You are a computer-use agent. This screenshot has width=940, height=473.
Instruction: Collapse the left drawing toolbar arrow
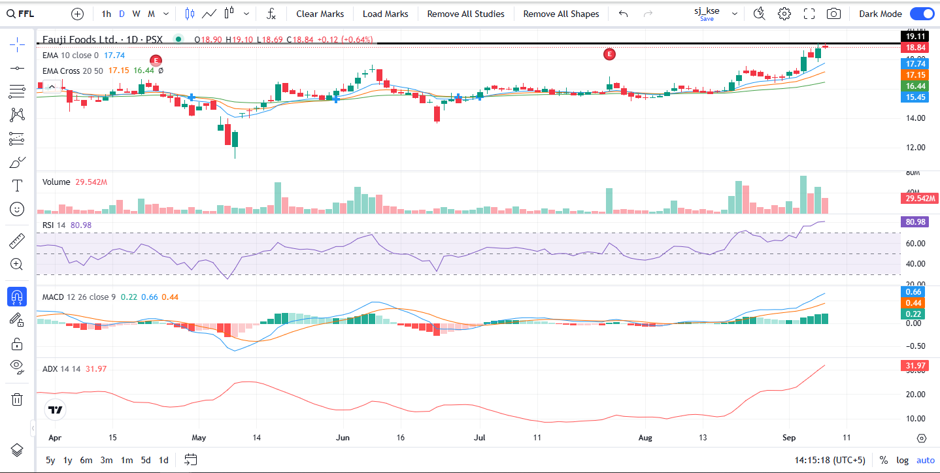click(x=33, y=429)
